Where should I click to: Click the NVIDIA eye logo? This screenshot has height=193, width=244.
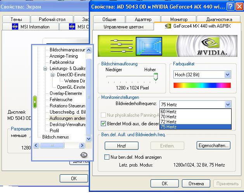210,42
